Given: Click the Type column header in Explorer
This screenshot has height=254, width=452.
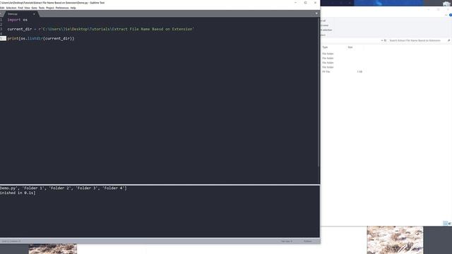Looking at the screenshot, I should (x=325, y=47).
